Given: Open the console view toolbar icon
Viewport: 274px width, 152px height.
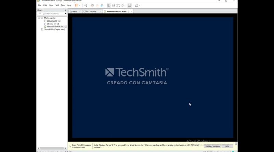Looking at the screenshot, I should pos(129,5).
